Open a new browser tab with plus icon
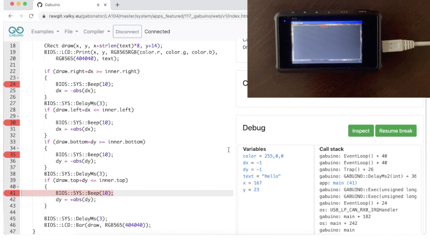The width and height of the screenshot is (430, 241). [x=118, y=5]
